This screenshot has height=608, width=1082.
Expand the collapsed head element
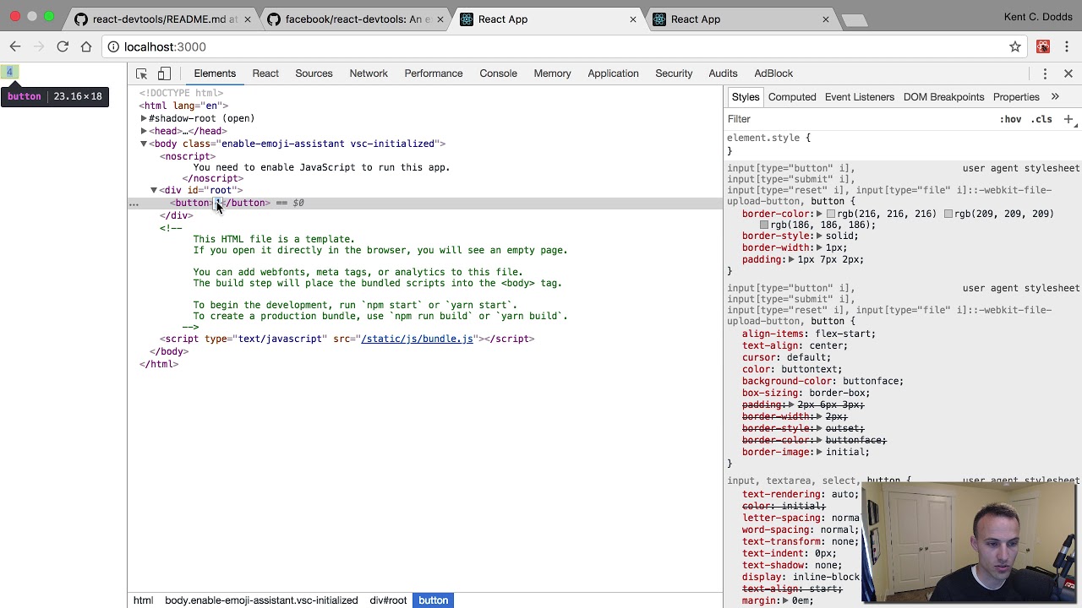point(144,131)
